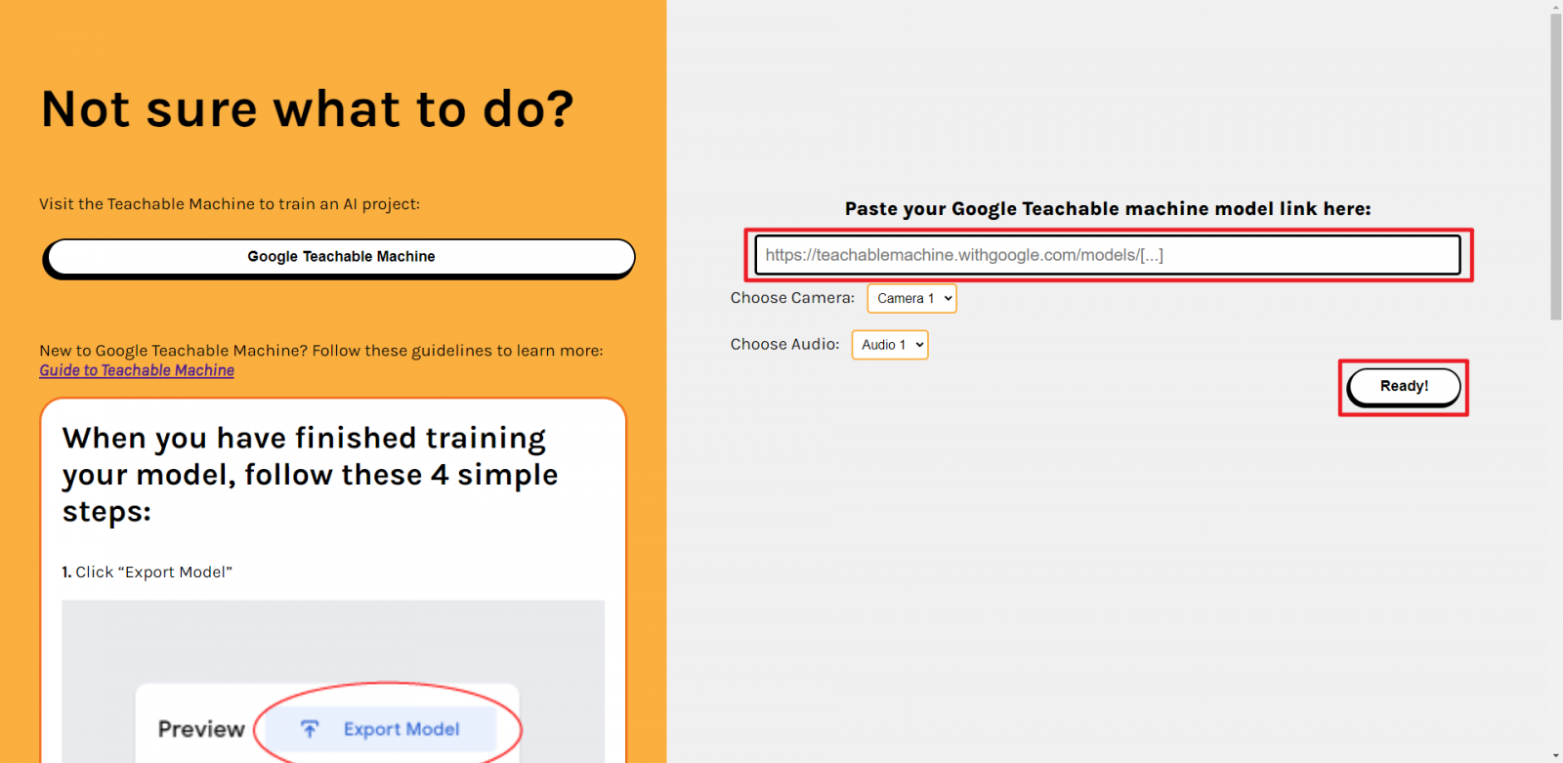This screenshot has height=763, width=1563.
Task: Click the model link input field
Action: click(x=1108, y=255)
